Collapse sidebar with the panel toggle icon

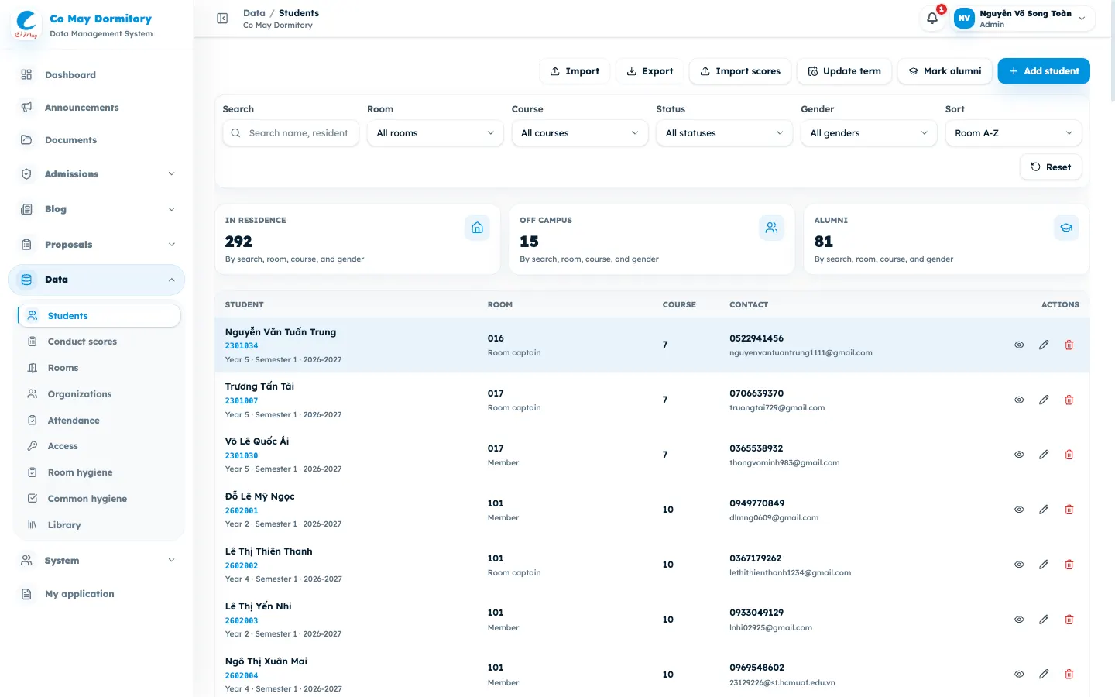click(222, 19)
